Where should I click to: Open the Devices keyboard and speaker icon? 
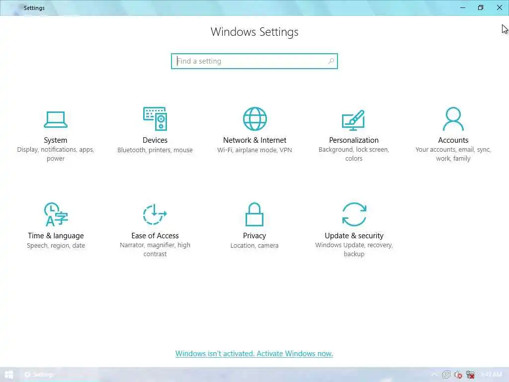pyautogui.click(x=155, y=119)
